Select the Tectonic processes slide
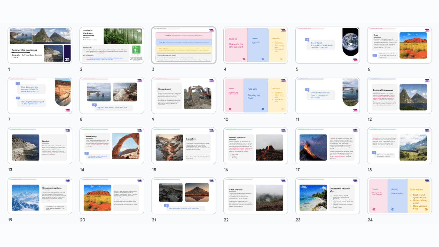This screenshot has height=247, width=439. pos(255,146)
